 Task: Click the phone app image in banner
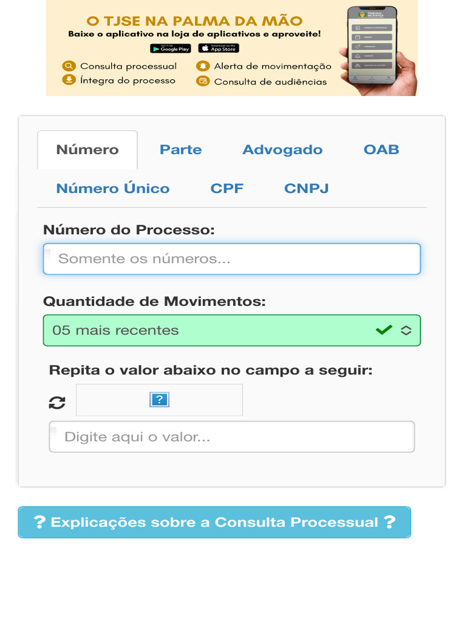tap(375, 50)
